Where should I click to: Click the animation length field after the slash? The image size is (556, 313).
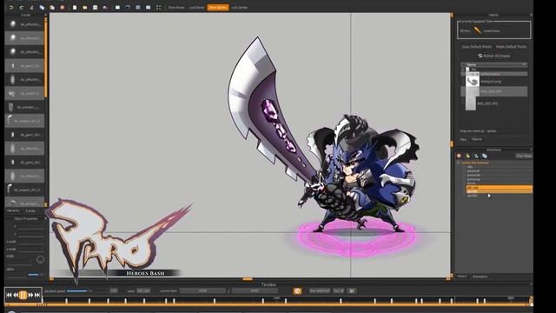(x=255, y=290)
